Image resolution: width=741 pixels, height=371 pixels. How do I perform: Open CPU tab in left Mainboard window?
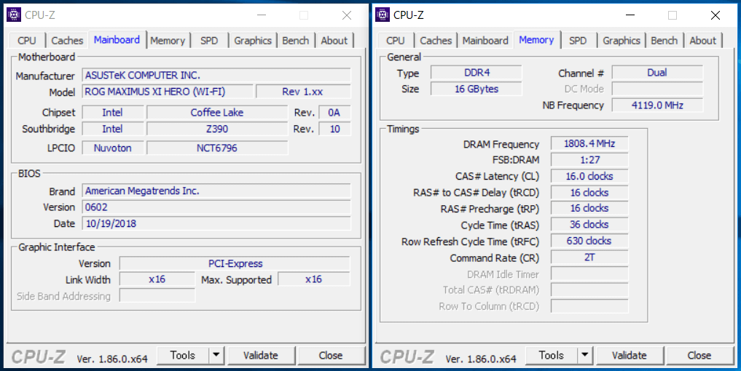(x=26, y=41)
